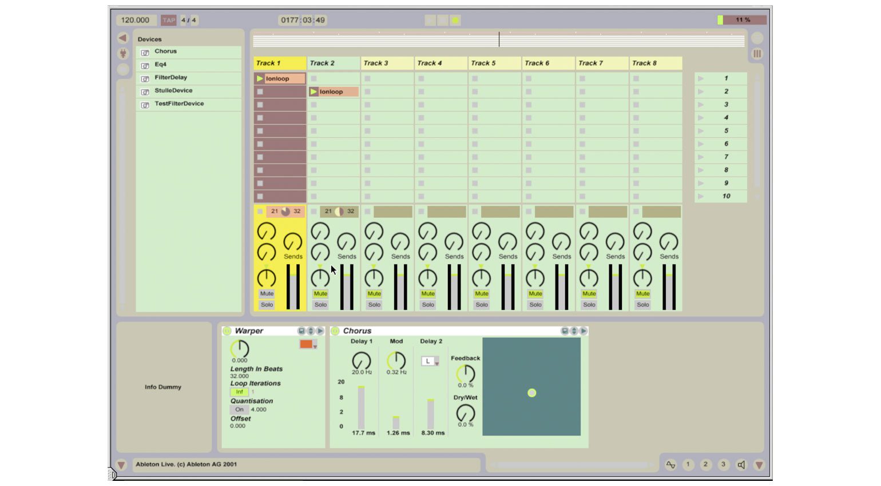Viewport: 881px width, 486px height.
Task: Solo Track 5
Action: point(482,305)
